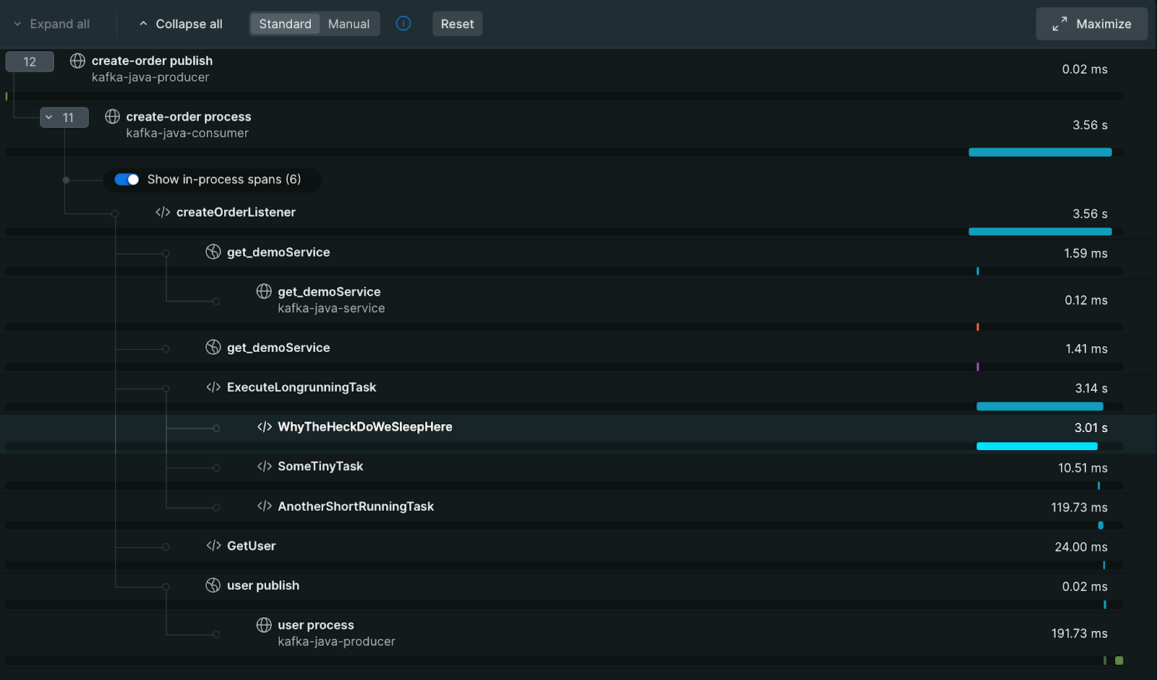Click the 191.73 ms duration value
Image resolution: width=1157 pixels, height=680 pixels.
coord(1079,633)
